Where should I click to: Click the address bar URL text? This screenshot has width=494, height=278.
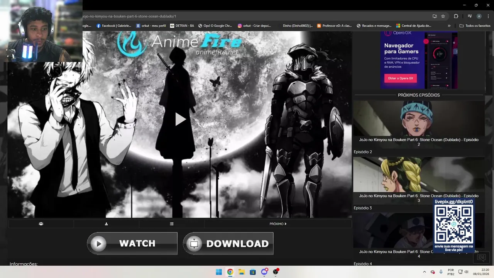click(130, 16)
